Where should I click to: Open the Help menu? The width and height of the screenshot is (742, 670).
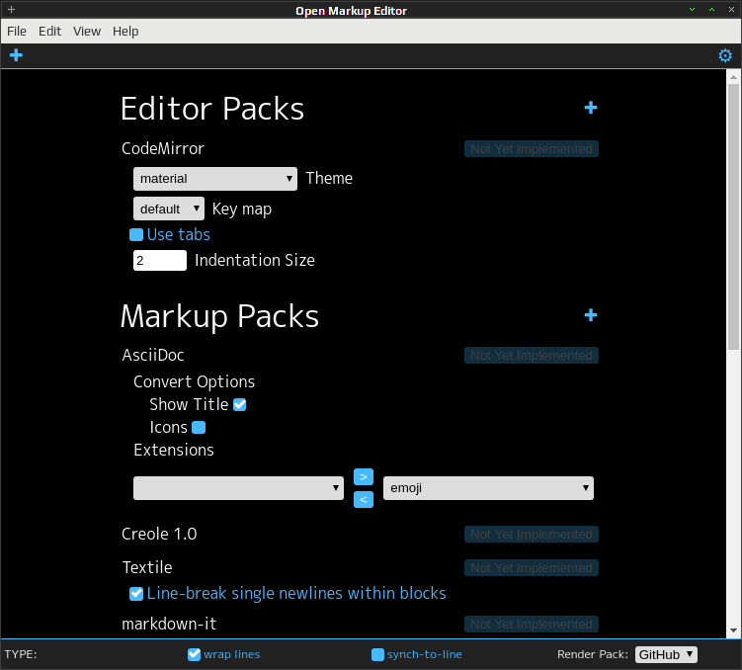pyautogui.click(x=125, y=32)
